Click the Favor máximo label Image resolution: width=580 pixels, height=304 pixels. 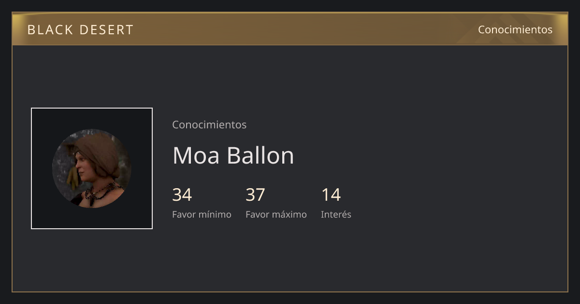pos(276,214)
